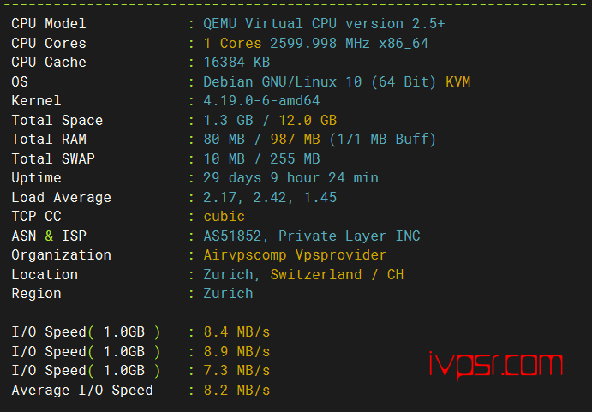Click the 'CPU Cache' label
Viewport: 592px width, 412px height.
pyautogui.click(x=49, y=63)
